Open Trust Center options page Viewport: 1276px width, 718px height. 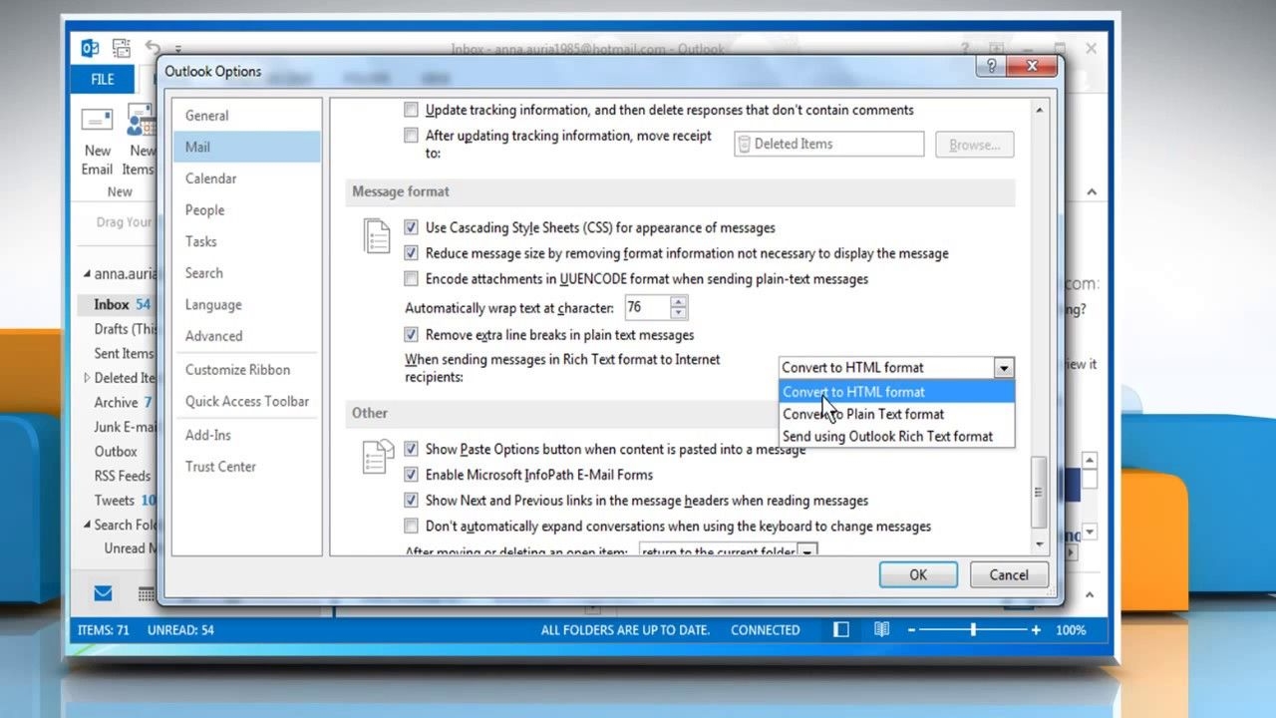click(x=246, y=466)
